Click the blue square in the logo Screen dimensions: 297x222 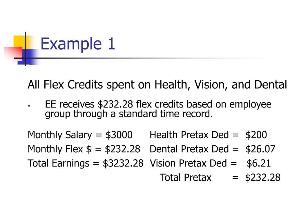pyautogui.click(x=28, y=57)
